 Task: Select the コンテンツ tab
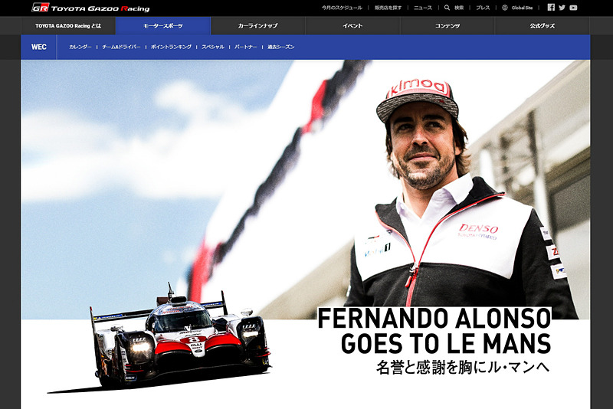pos(447,26)
